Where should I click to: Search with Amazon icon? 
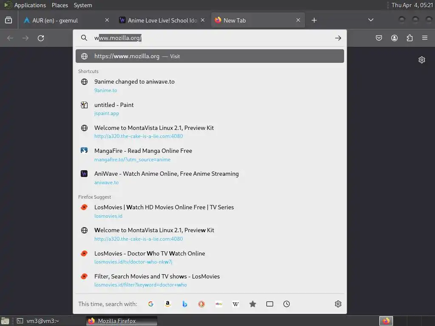point(167,304)
